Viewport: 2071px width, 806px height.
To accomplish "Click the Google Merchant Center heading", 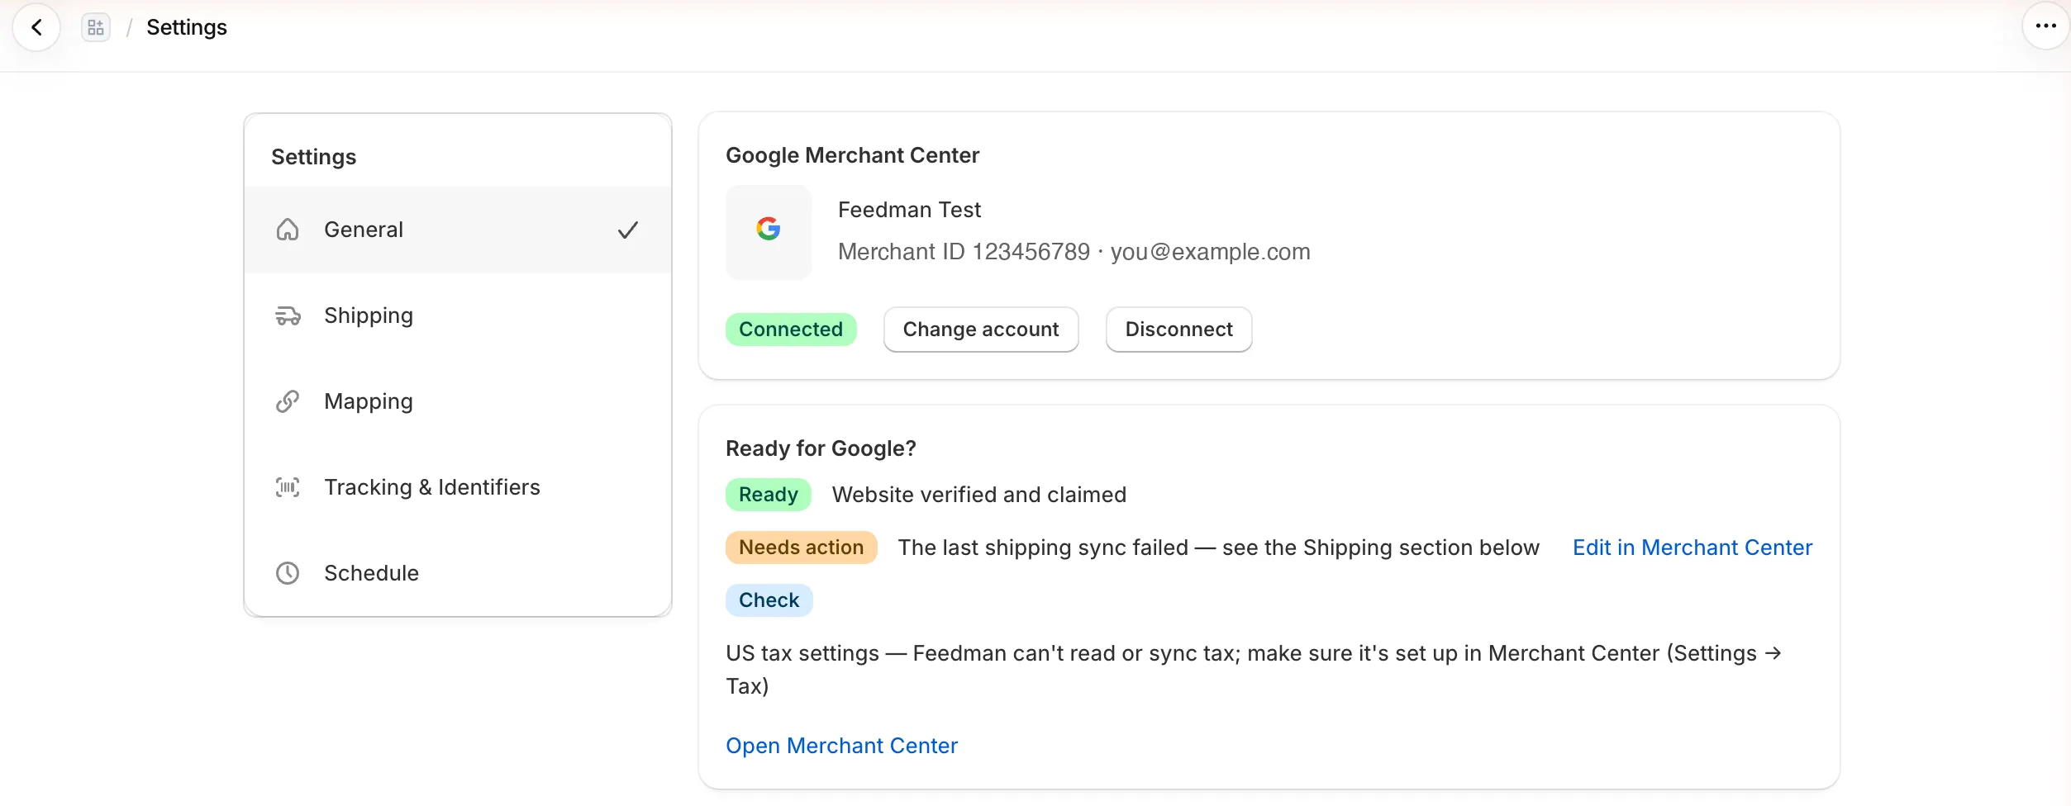I will pos(852,155).
